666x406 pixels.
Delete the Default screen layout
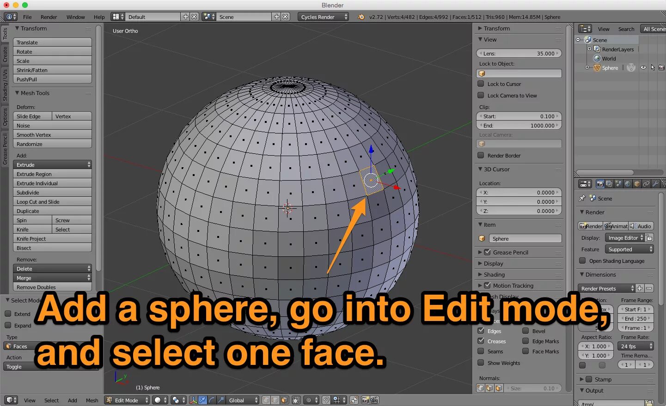194,17
